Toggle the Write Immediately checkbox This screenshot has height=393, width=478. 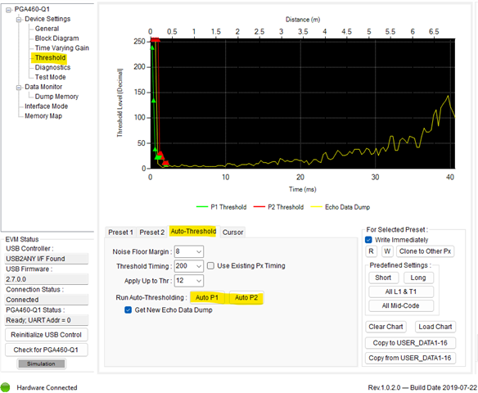(368, 240)
